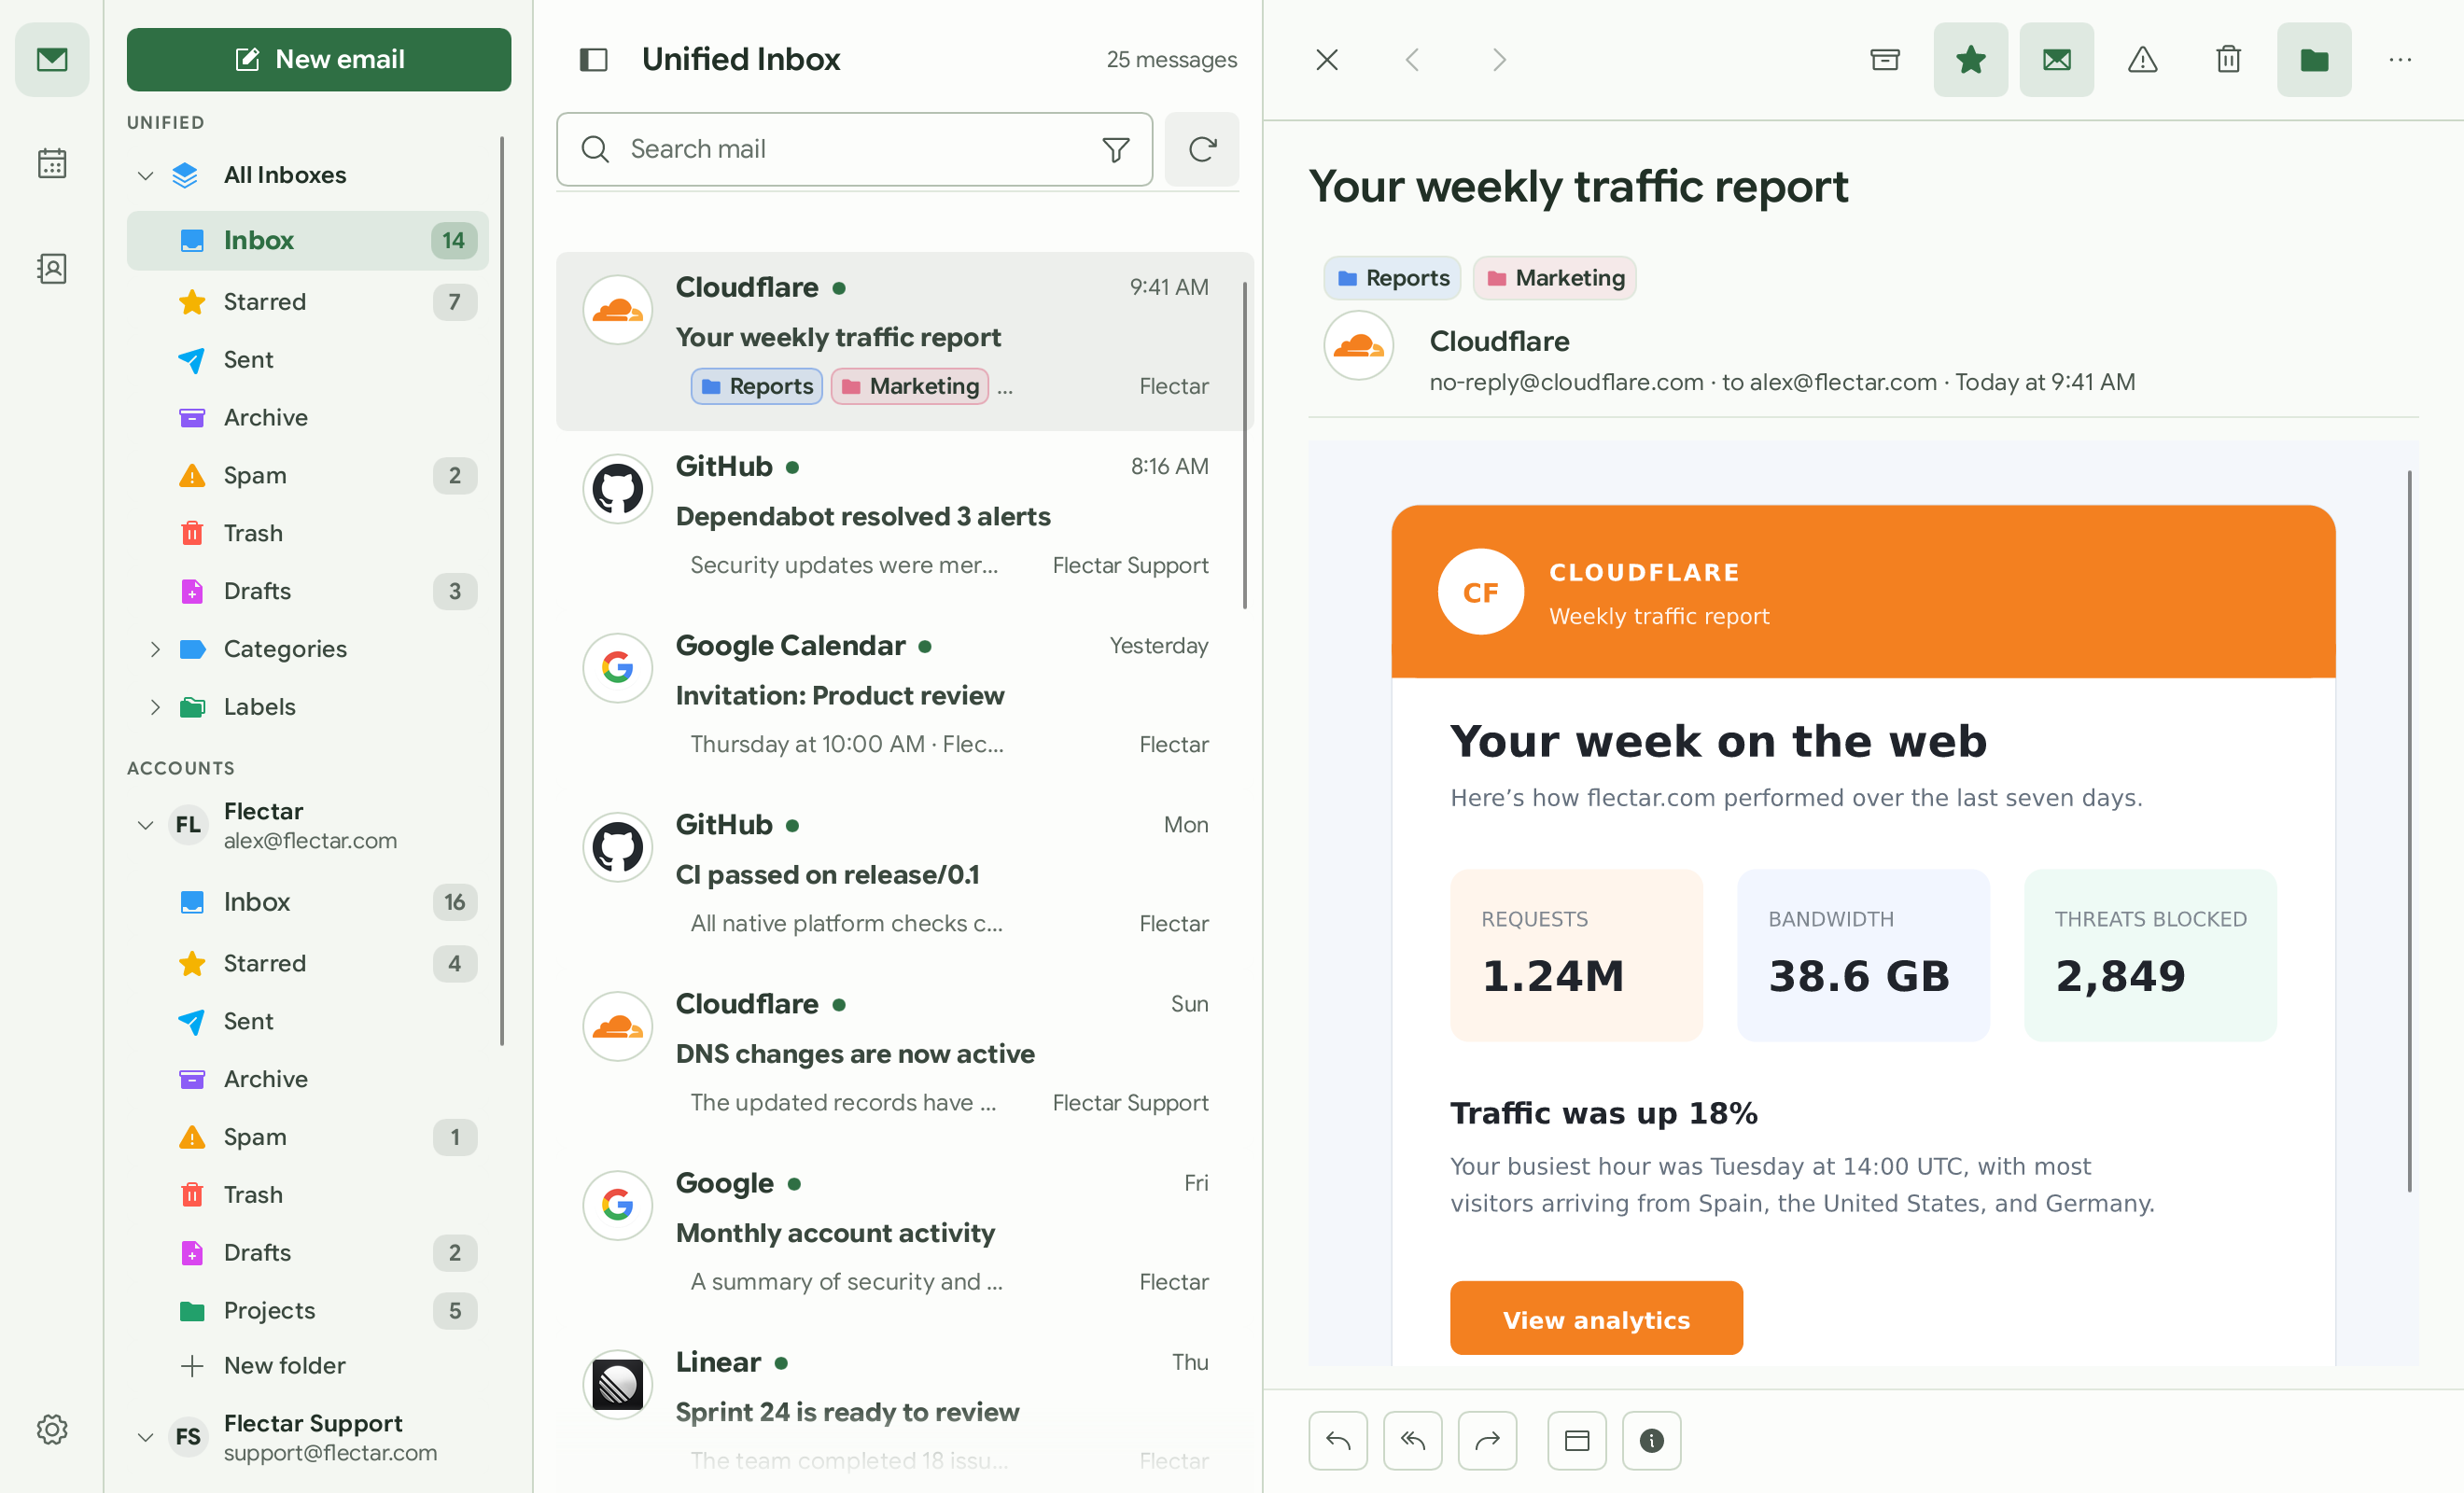Open unified Spam folder with 2 items

pos(308,475)
